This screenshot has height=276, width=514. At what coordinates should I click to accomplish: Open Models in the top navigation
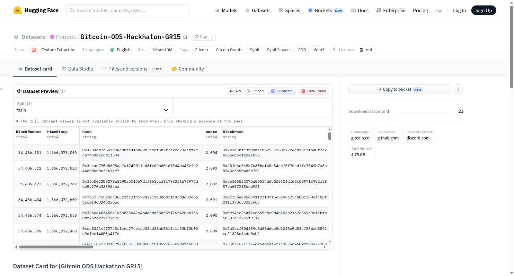click(x=226, y=10)
